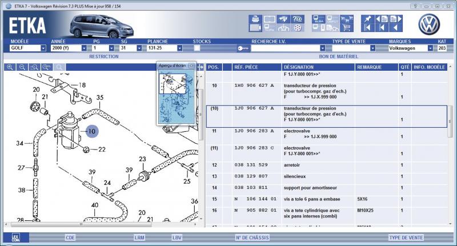Click the INFO. MODÈLE column header
Screen dimensions: 457x246
coord(430,67)
